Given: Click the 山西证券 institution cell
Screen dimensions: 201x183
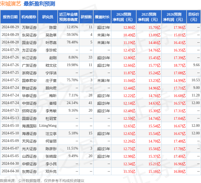Looking at the screenshot, I should pyautogui.click(x=29, y=156).
